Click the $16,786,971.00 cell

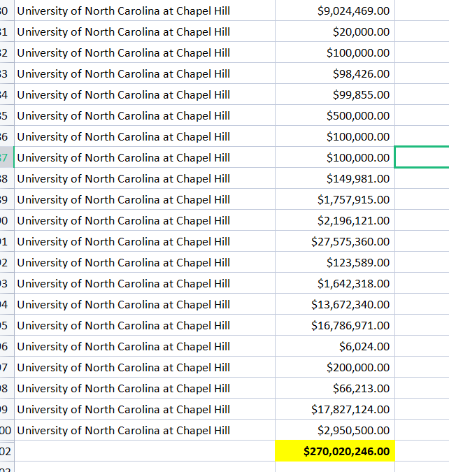334,325
